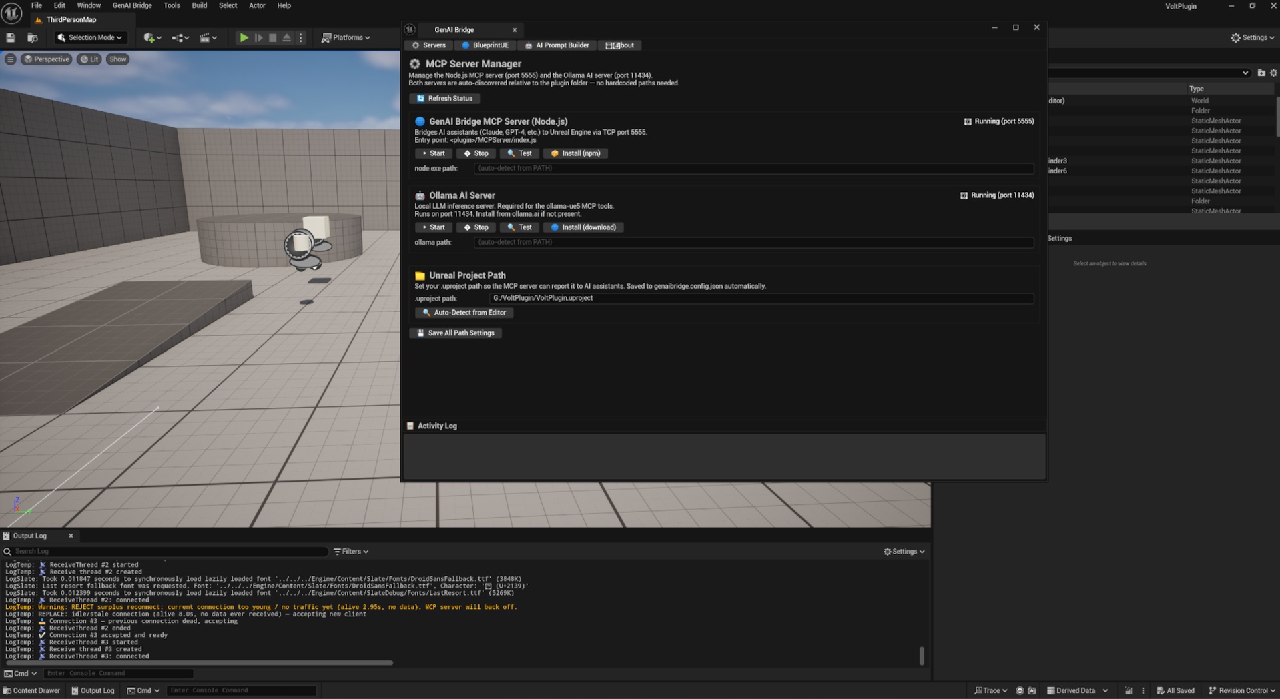
Task: Click the GenAI Bridge window tab icon
Action: click(x=410, y=29)
